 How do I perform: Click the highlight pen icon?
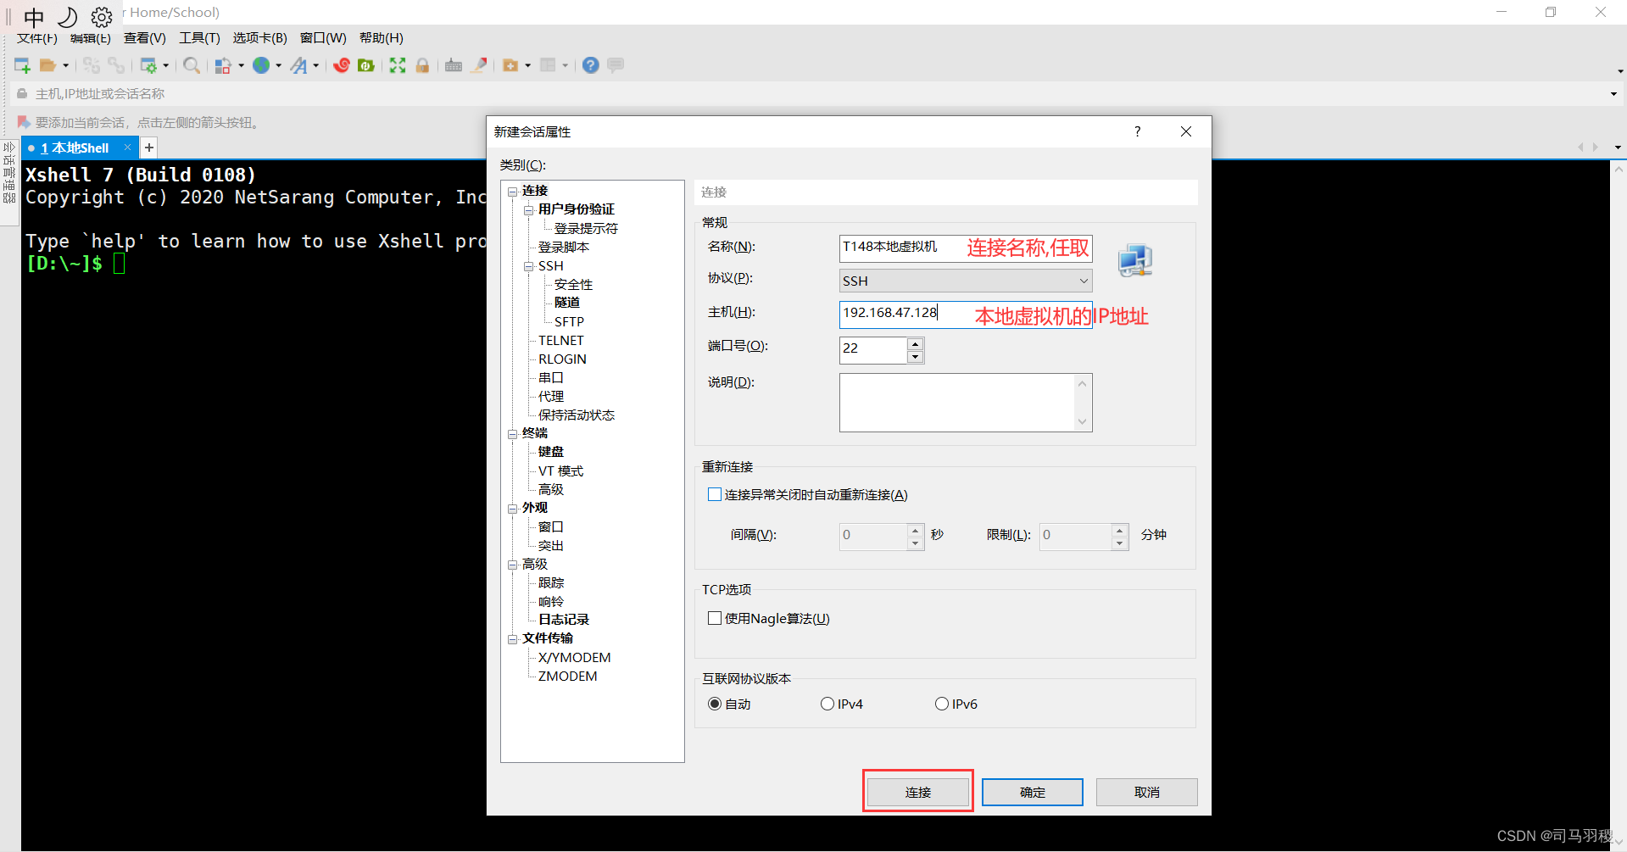pos(479,65)
